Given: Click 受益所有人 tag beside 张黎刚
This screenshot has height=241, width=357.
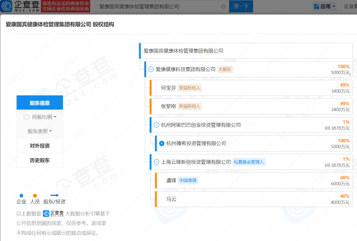Looking at the screenshot, I should [x=189, y=106].
